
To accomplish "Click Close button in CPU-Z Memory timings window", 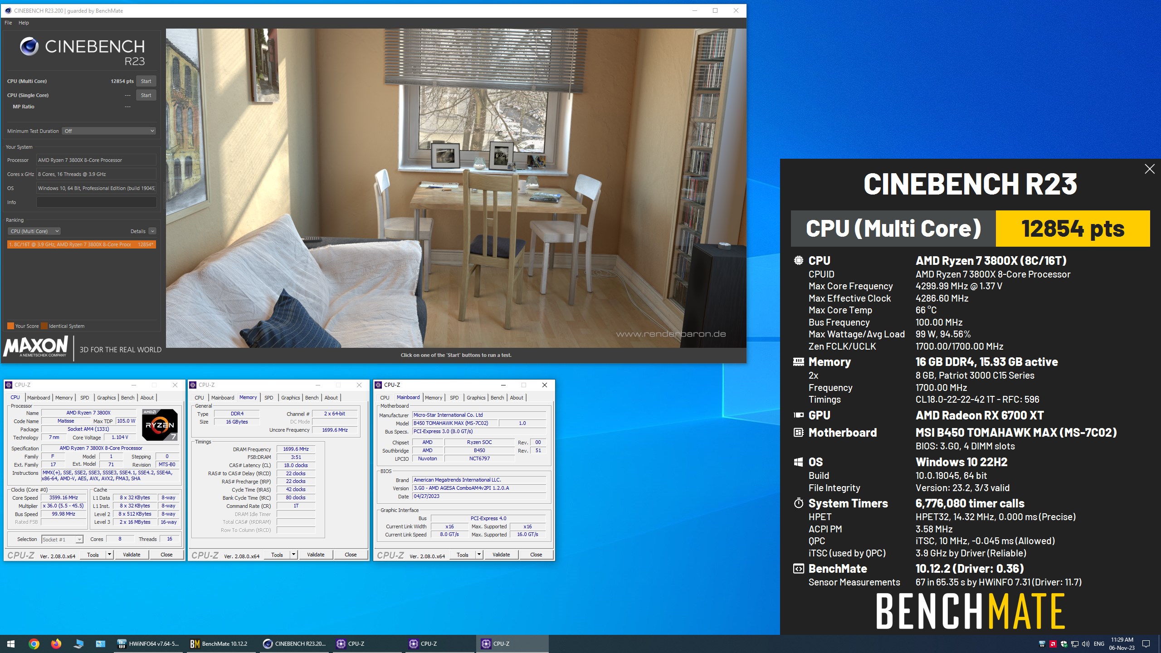I will tap(351, 555).
